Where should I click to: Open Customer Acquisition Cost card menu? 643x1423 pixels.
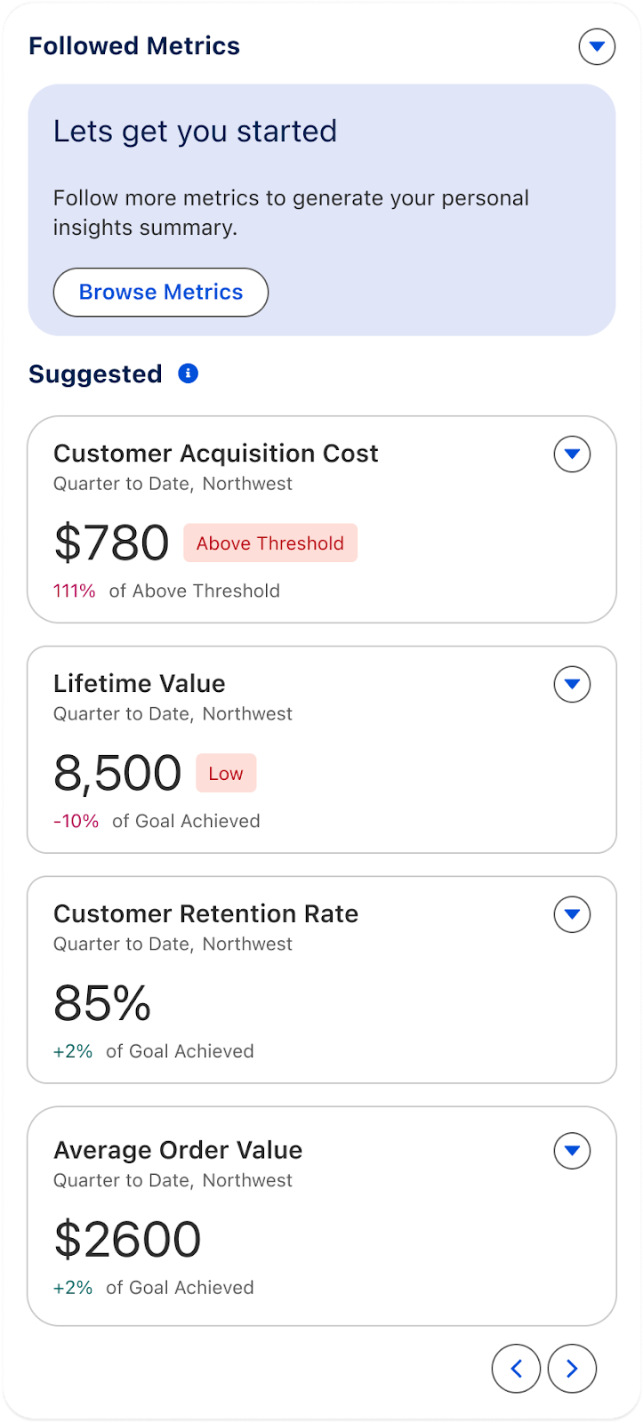tap(572, 454)
